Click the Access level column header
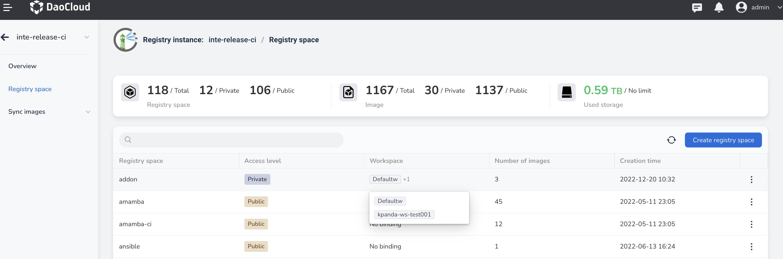Image resolution: width=783 pixels, height=259 pixels. (x=263, y=161)
